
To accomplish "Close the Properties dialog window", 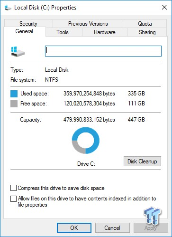I will 164,7.
